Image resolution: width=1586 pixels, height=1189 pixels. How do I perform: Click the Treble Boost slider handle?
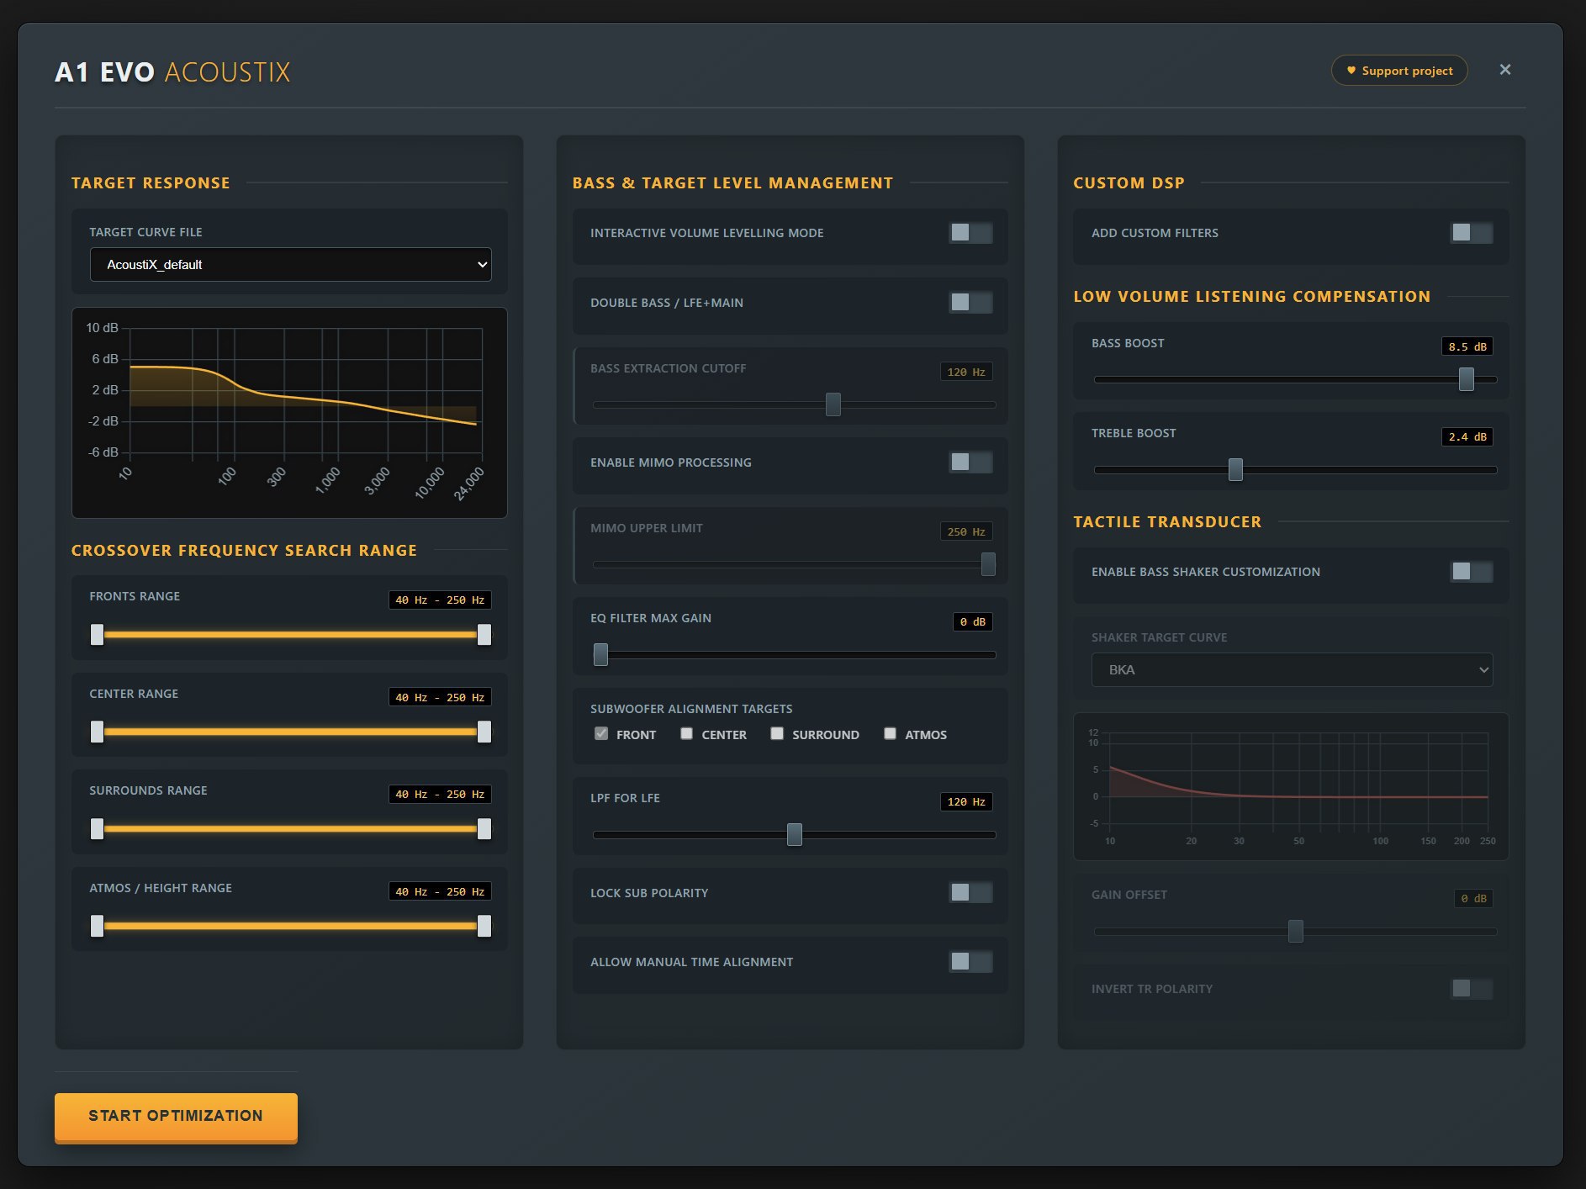[x=1235, y=469]
